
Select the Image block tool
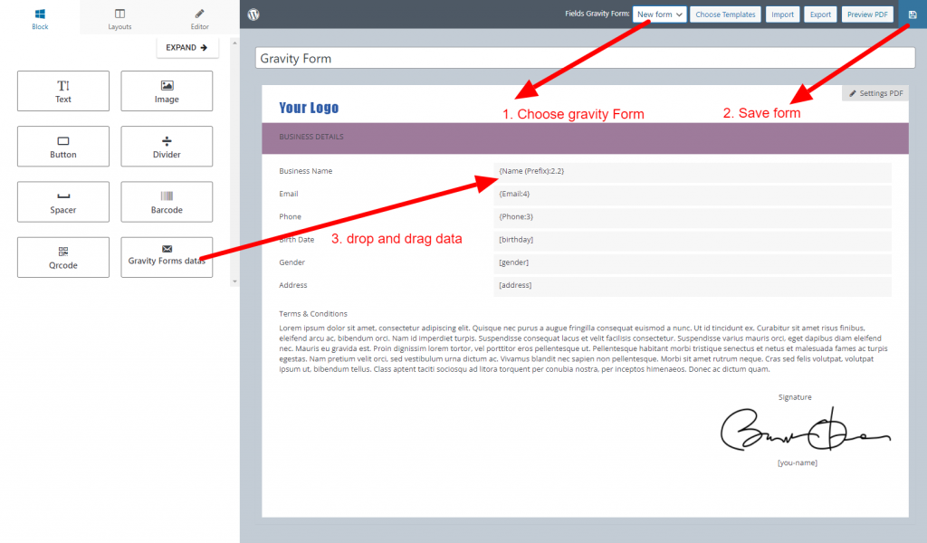(x=167, y=90)
